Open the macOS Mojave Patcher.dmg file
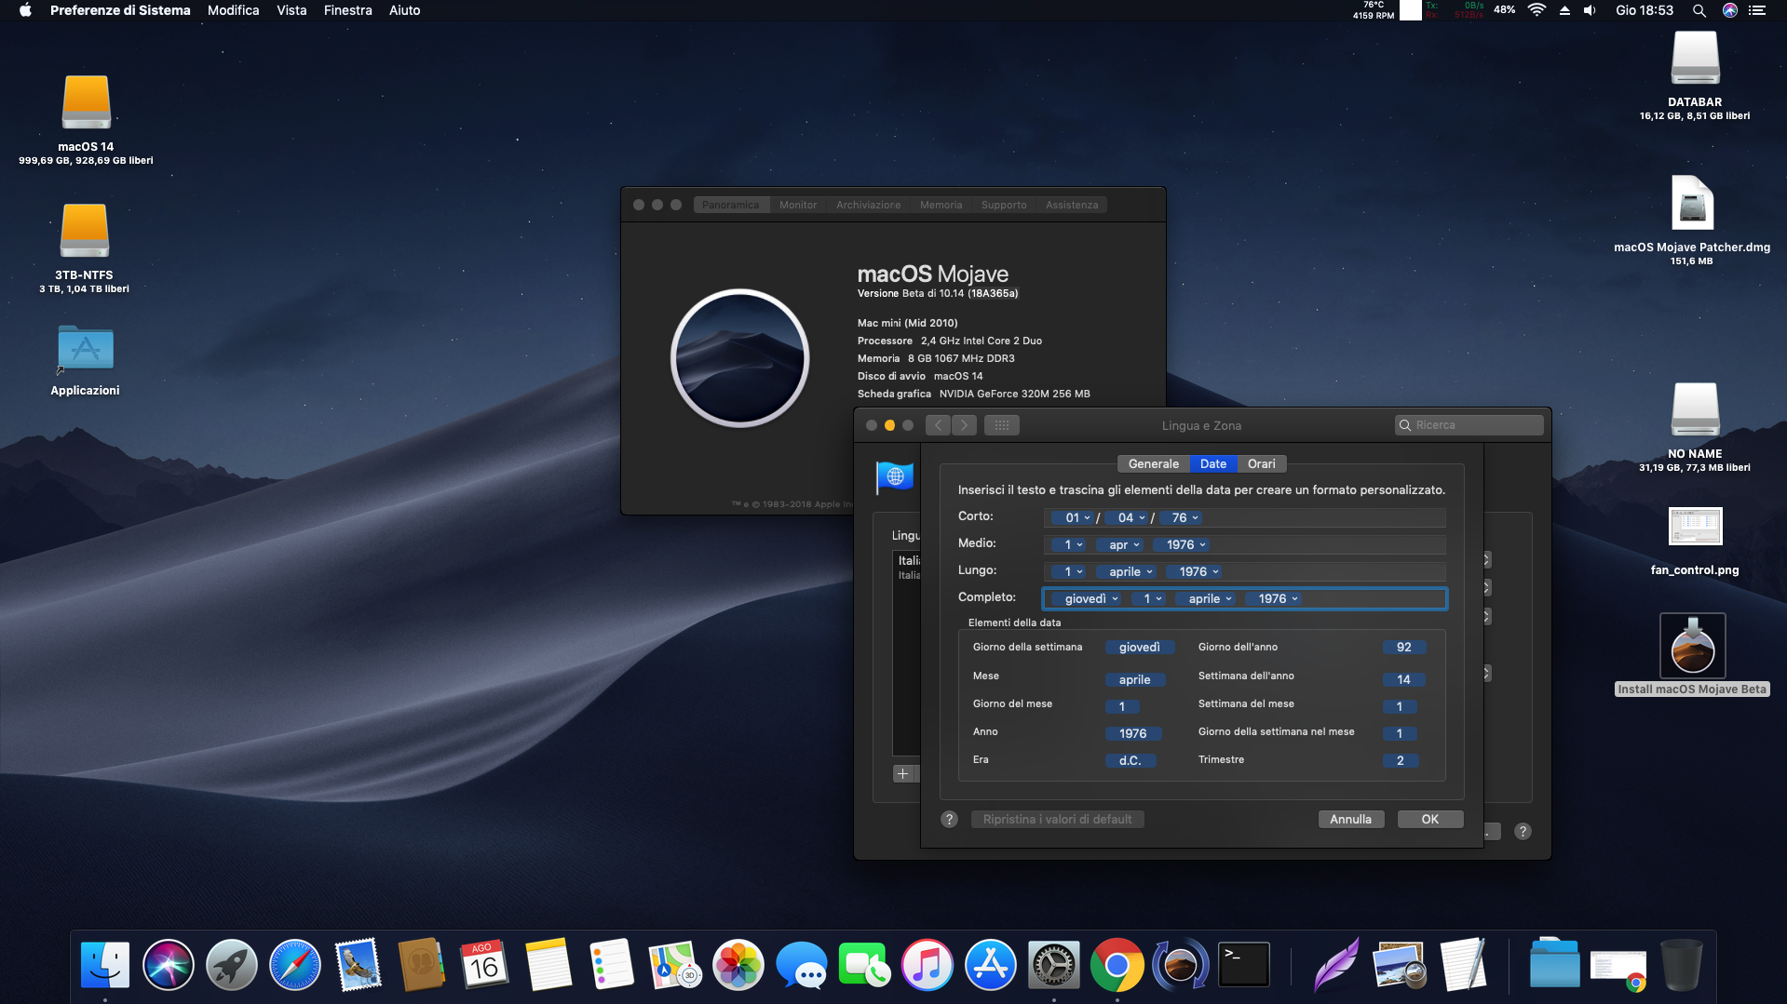This screenshot has height=1004, width=1787. click(x=1691, y=204)
